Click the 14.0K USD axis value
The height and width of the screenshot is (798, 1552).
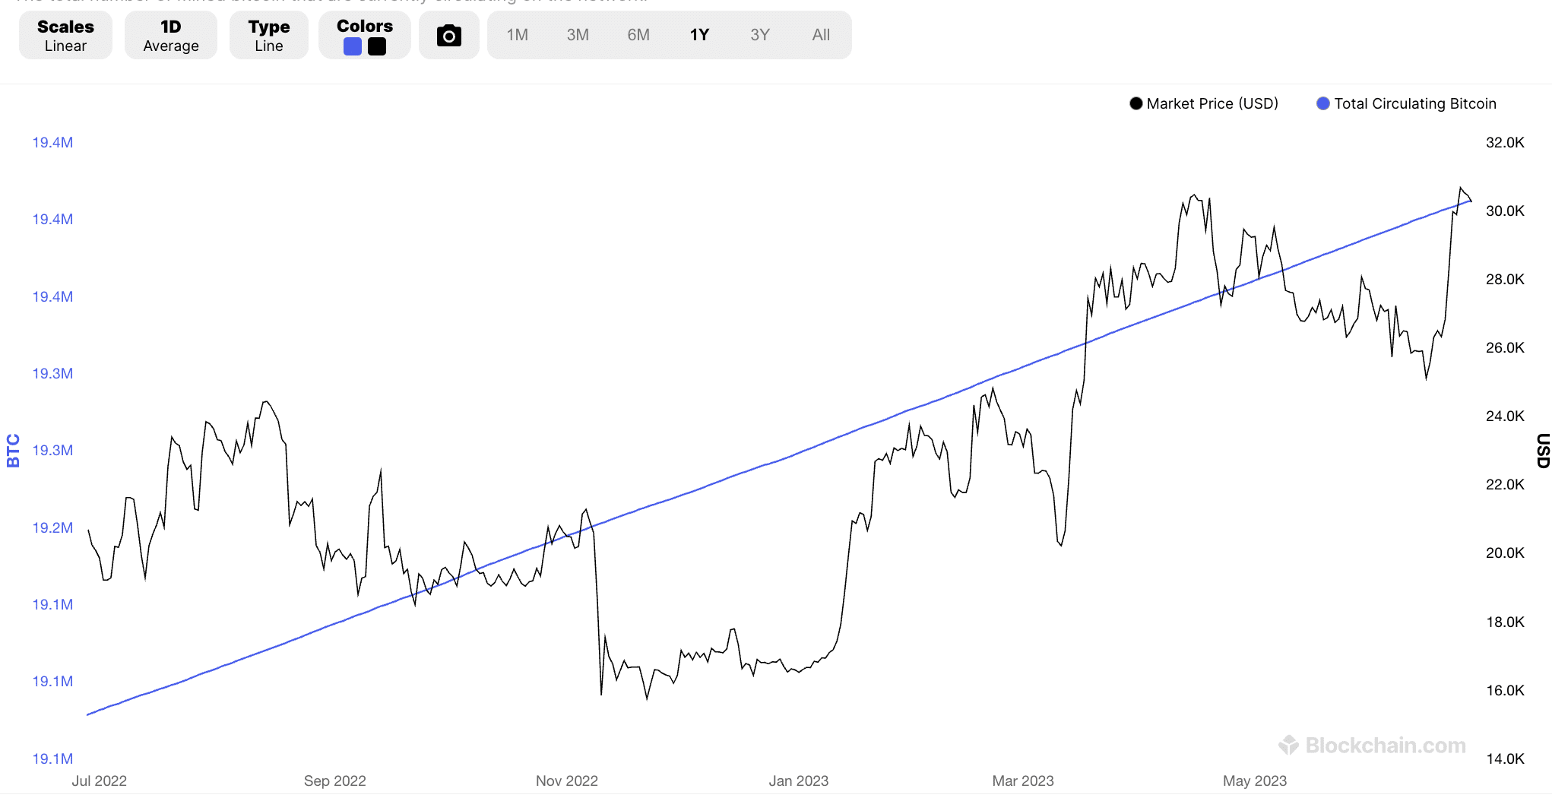pyautogui.click(x=1505, y=758)
